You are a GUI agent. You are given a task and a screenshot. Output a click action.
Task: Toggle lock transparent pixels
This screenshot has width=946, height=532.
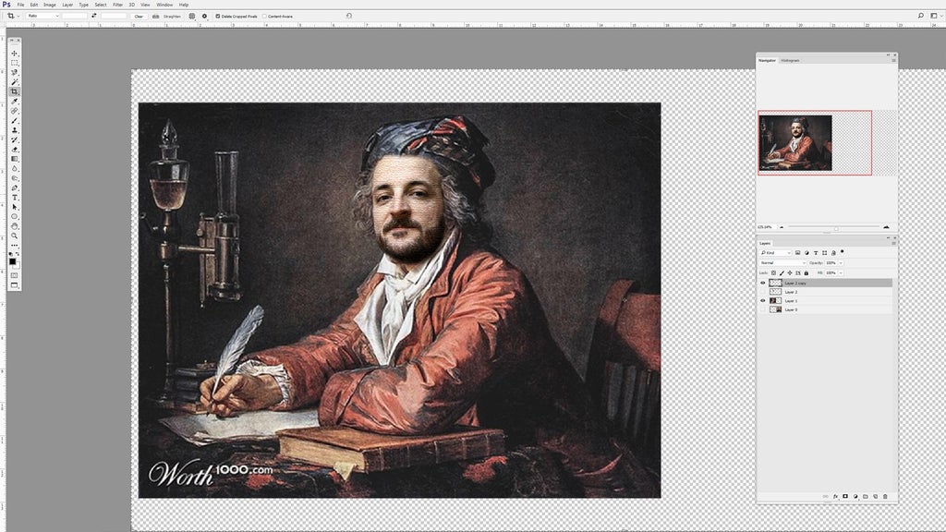[773, 272]
